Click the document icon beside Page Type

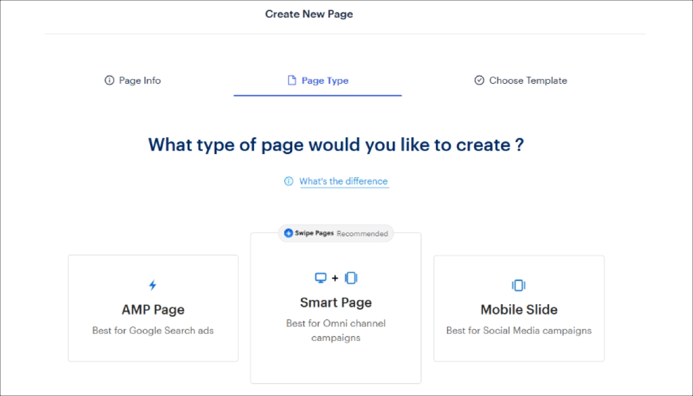(x=292, y=80)
